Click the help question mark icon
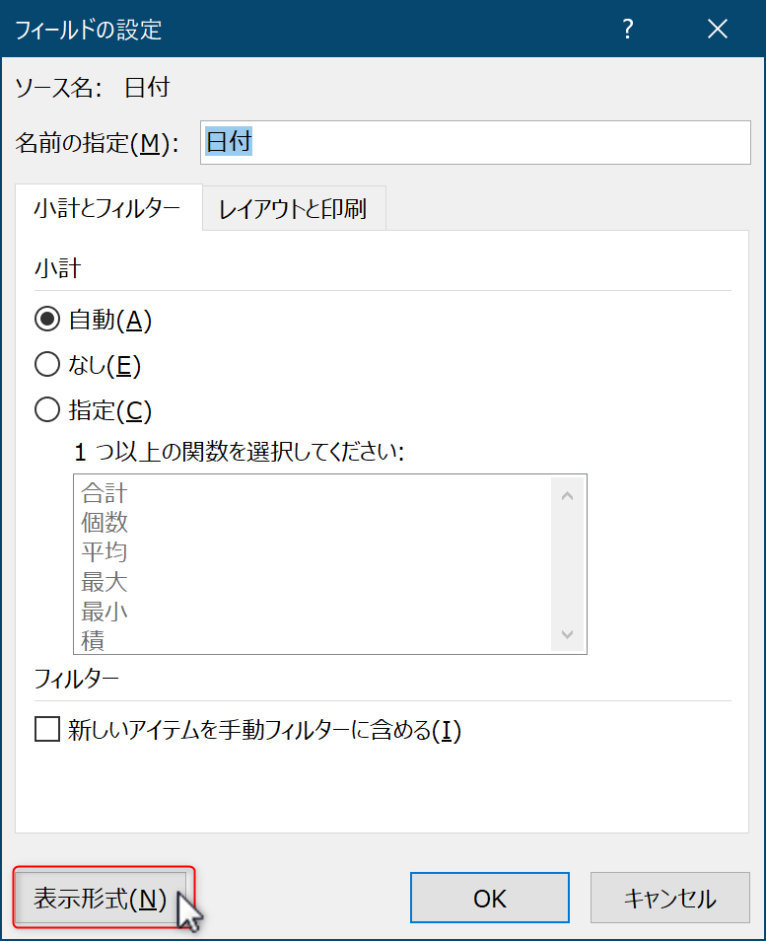This screenshot has height=941, width=766. click(627, 29)
